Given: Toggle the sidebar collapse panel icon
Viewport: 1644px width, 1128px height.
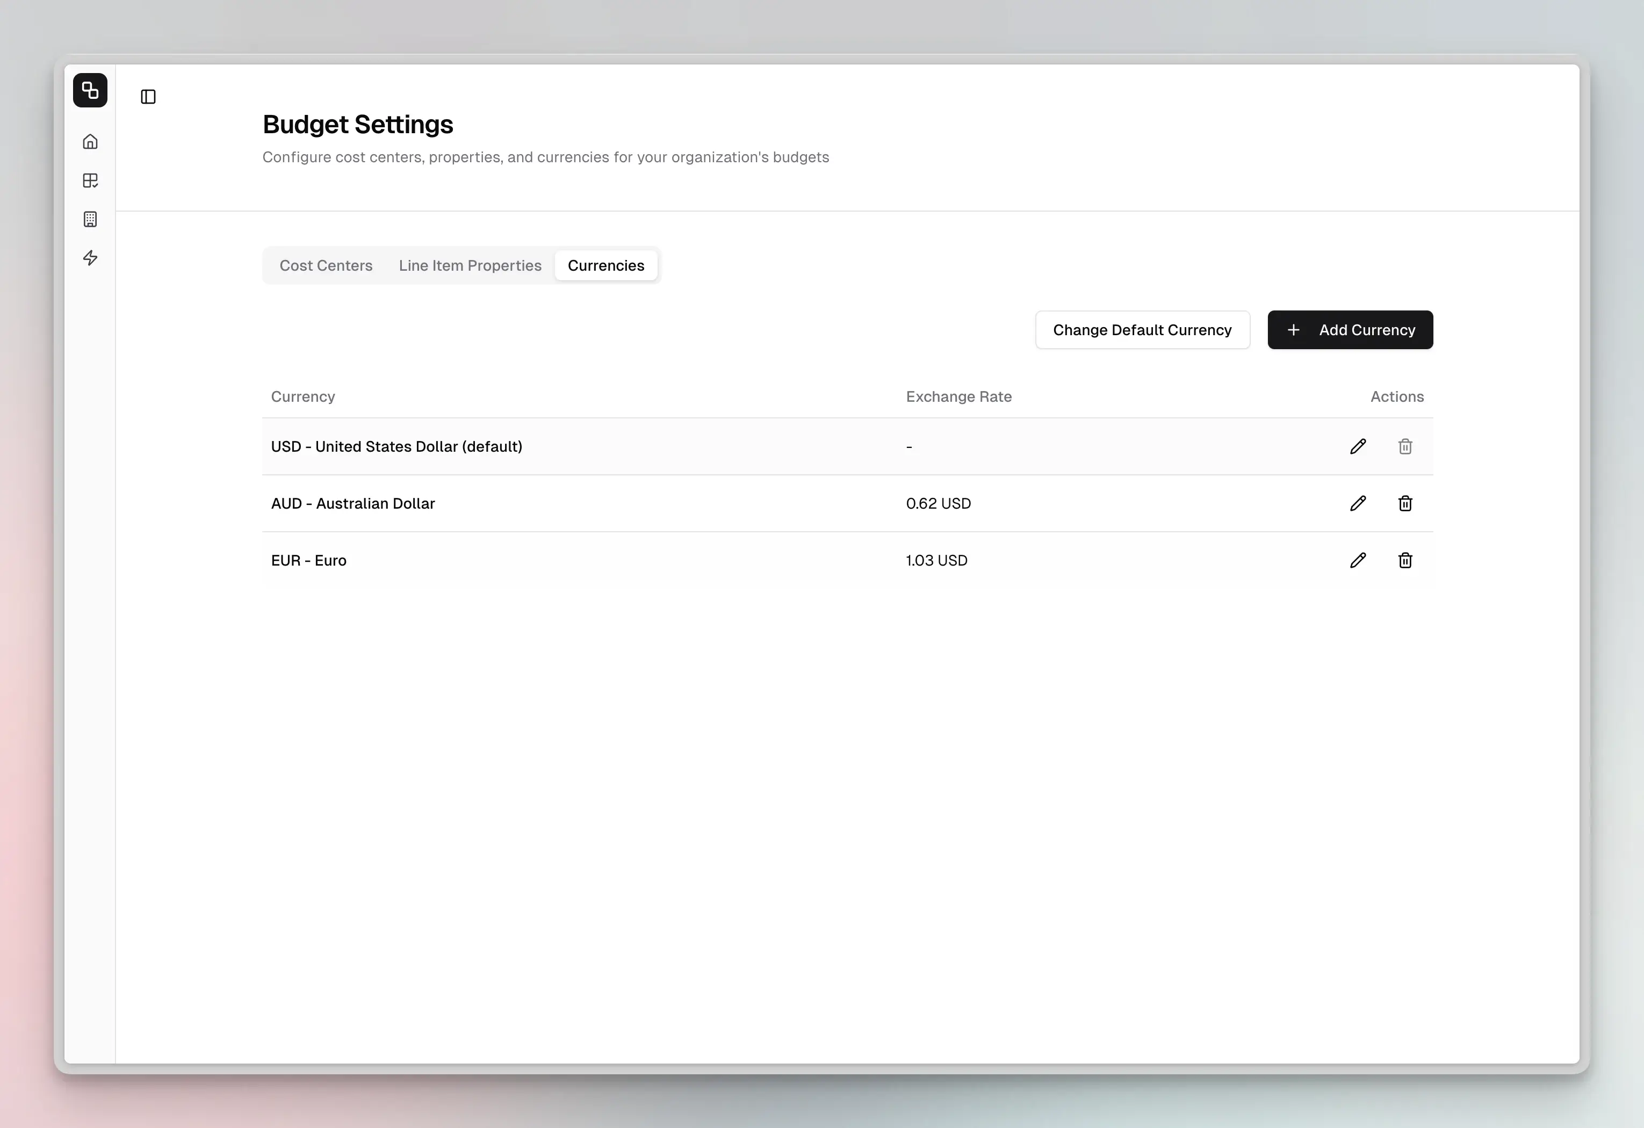Looking at the screenshot, I should click(149, 97).
